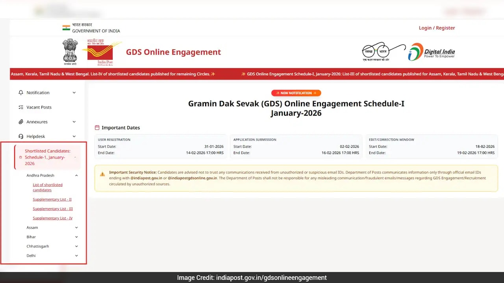Expand the Notification menu chevron
Image resolution: width=504 pixels, height=283 pixels.
click(74, 93)
